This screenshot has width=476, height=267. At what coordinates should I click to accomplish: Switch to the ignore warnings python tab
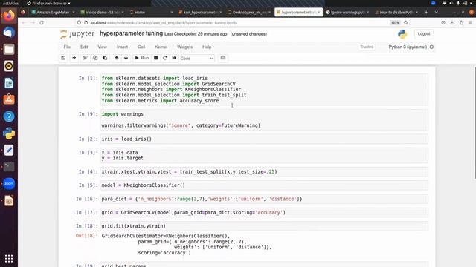coord(347,12)
